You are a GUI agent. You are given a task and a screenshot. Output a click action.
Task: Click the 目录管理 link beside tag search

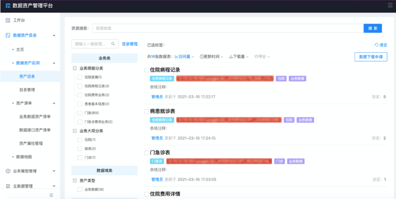click(130, 44)
